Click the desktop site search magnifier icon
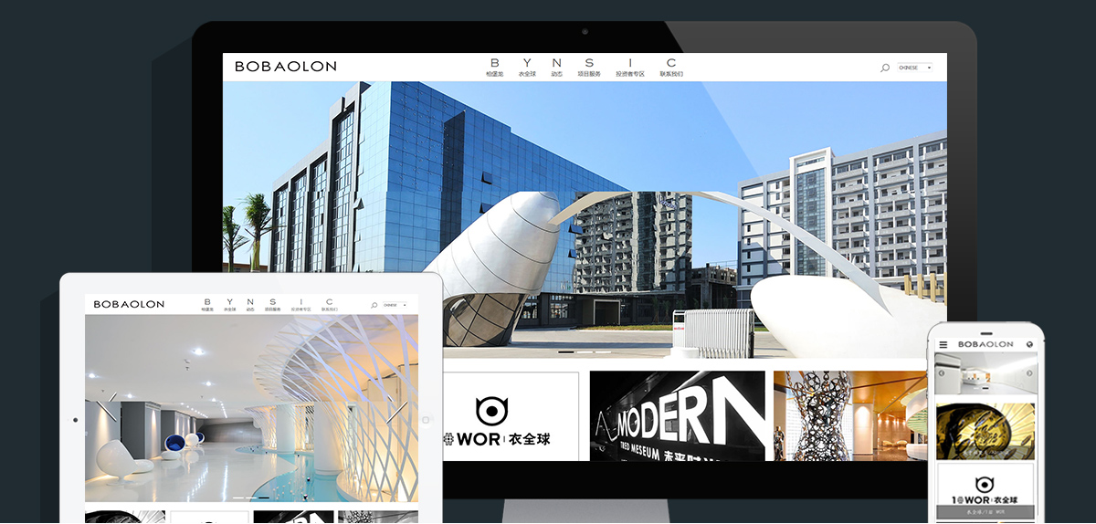1096x524 pixels. [884, 68]
